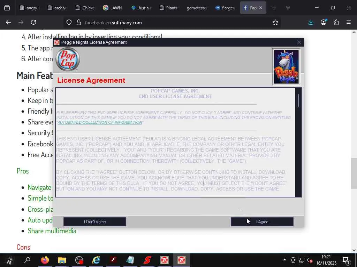This screenshot has width=357, height=267.
Task: Click the license agreement text scrollbar thumb
Action: [x=298, y=100]
